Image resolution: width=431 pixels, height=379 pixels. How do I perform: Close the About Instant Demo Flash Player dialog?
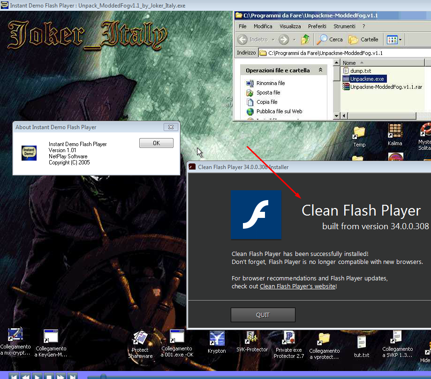click(x=171, y=127)
